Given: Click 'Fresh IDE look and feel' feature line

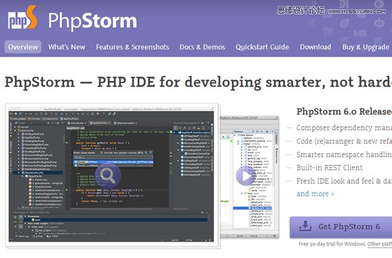Looking at the screenshot, I should tap(345, 181).
